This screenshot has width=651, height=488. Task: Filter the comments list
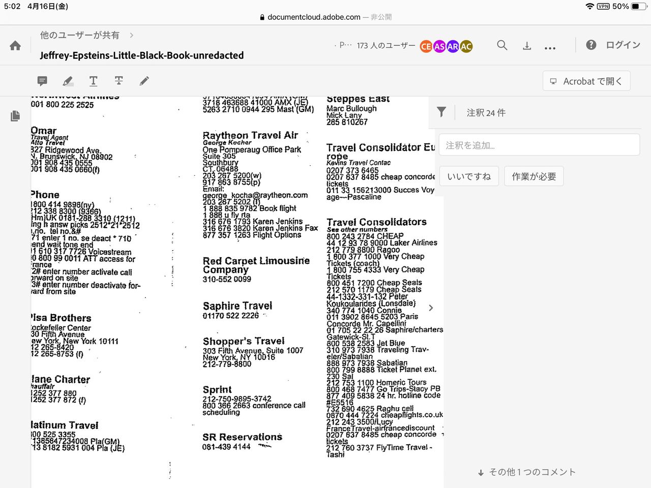pos(441,112)
